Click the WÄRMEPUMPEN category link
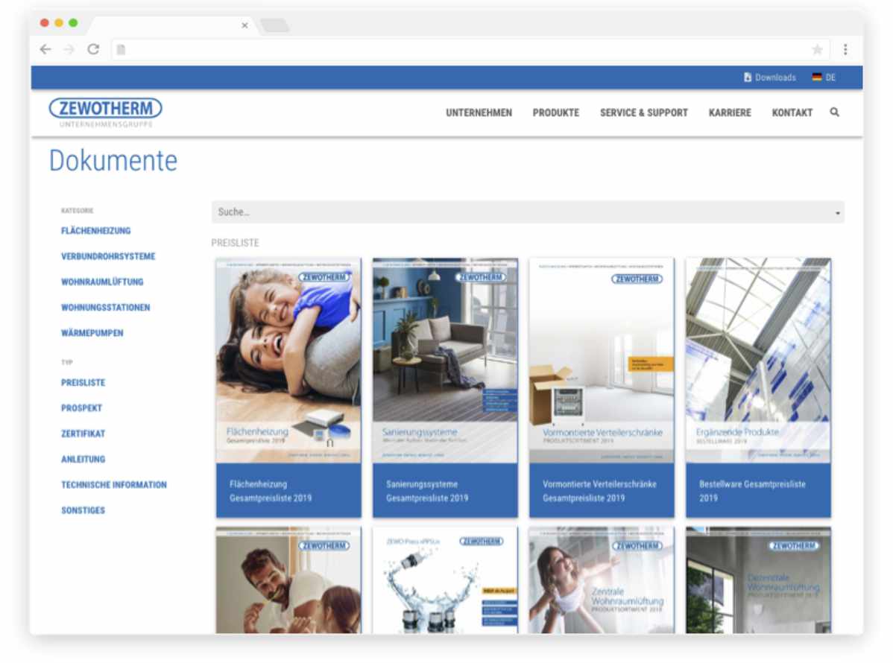Image resolution: width=893 pixels, height=663 pixels. click(x=91, y=333)
